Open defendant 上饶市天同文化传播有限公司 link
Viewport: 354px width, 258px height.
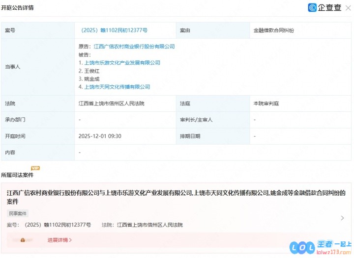117,87
